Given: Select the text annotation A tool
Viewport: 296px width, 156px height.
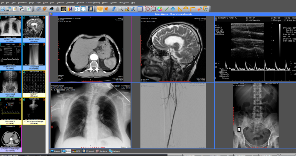Looking at the screenshot, I should coord(205,9).
